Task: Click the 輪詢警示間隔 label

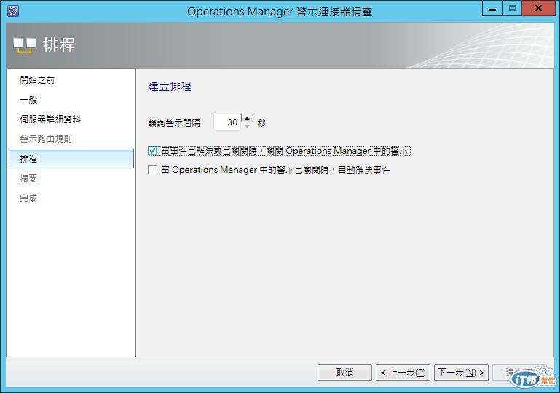Action: click(x=174, y=123)
